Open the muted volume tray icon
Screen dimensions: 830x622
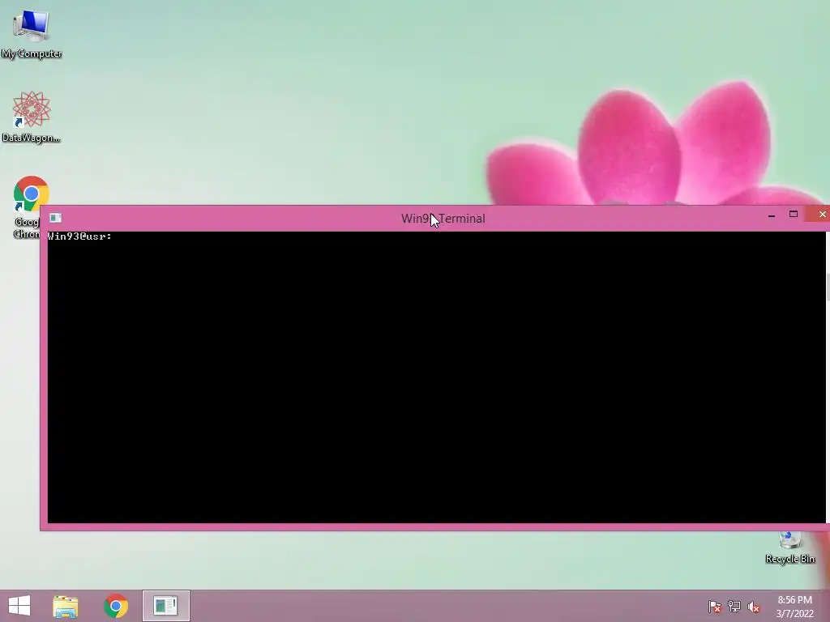754,607
